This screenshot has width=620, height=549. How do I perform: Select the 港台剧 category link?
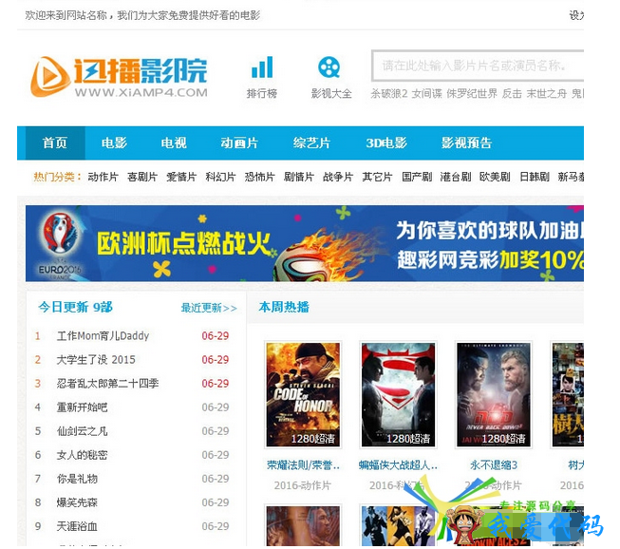point(456,177)
